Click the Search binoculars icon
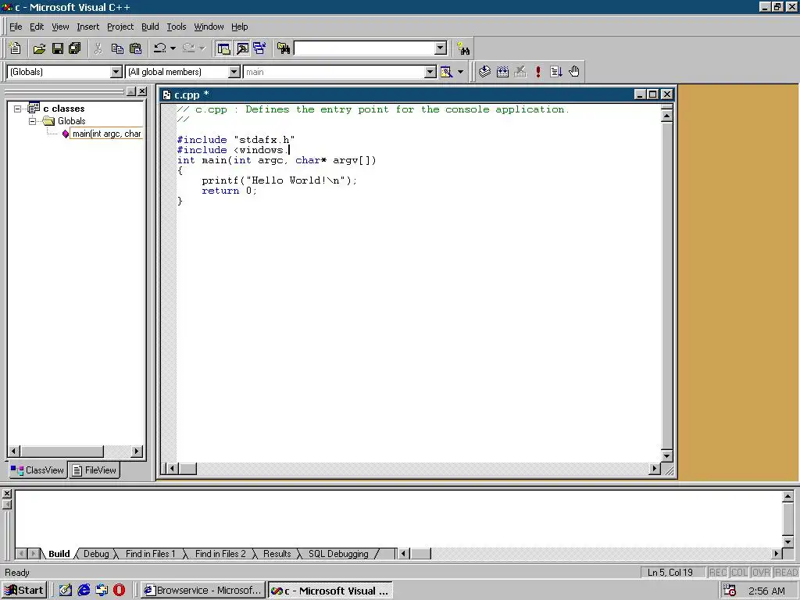The width and height of the screenshot is (800, 600). tap(463, 48)
